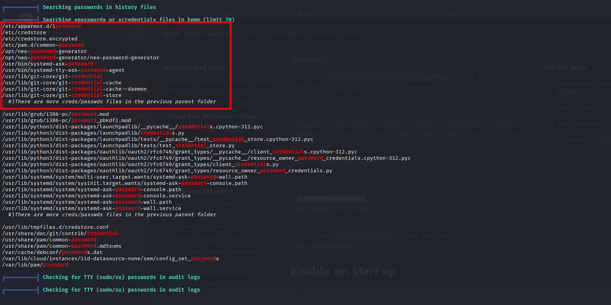Open 'Prepare storage for Zabbix' sidebar page
Viewport: 611px width, 305px height.
210,239
